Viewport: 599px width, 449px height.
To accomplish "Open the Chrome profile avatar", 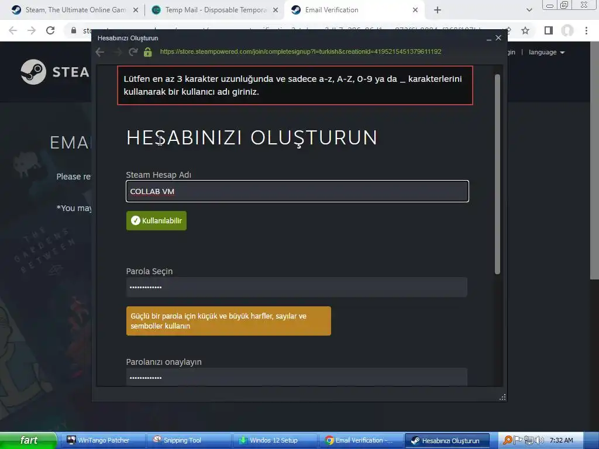I will (567, 30).
